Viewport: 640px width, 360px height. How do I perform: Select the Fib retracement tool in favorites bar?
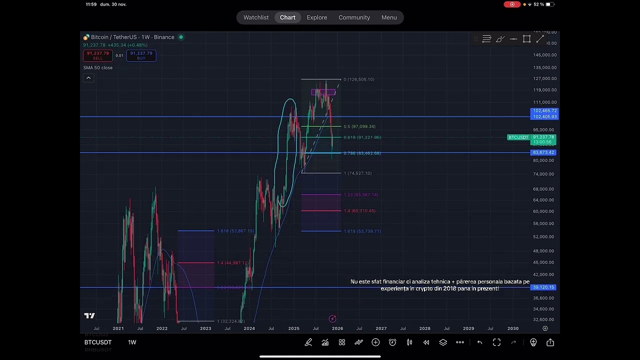[x=486, y=39]
